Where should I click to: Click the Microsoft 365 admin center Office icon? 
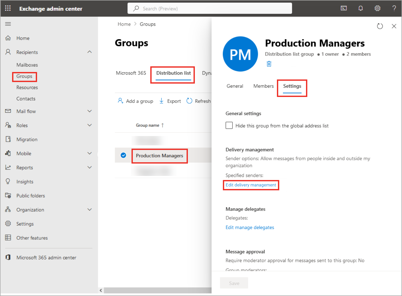pyautogui.click(x=8, y=257)
